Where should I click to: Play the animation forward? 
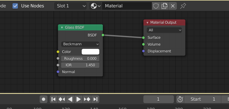(79, 99)
